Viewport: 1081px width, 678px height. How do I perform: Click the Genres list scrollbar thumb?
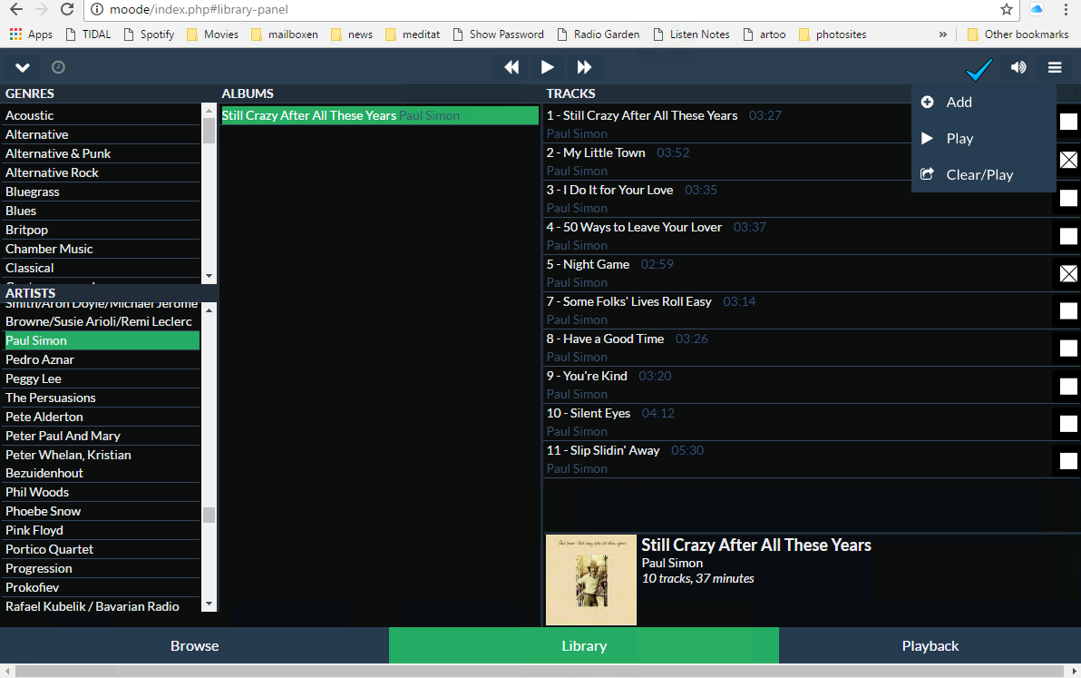click(209, 131)
